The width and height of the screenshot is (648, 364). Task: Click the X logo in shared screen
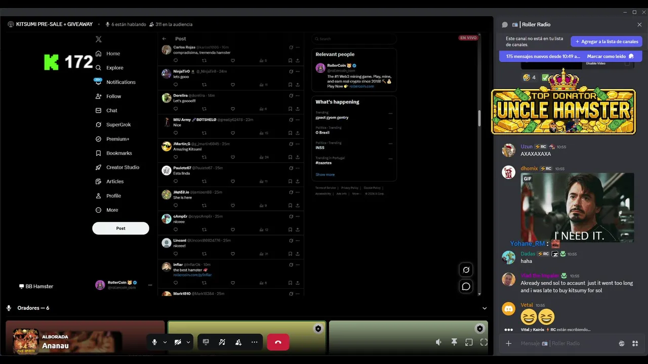99,39
